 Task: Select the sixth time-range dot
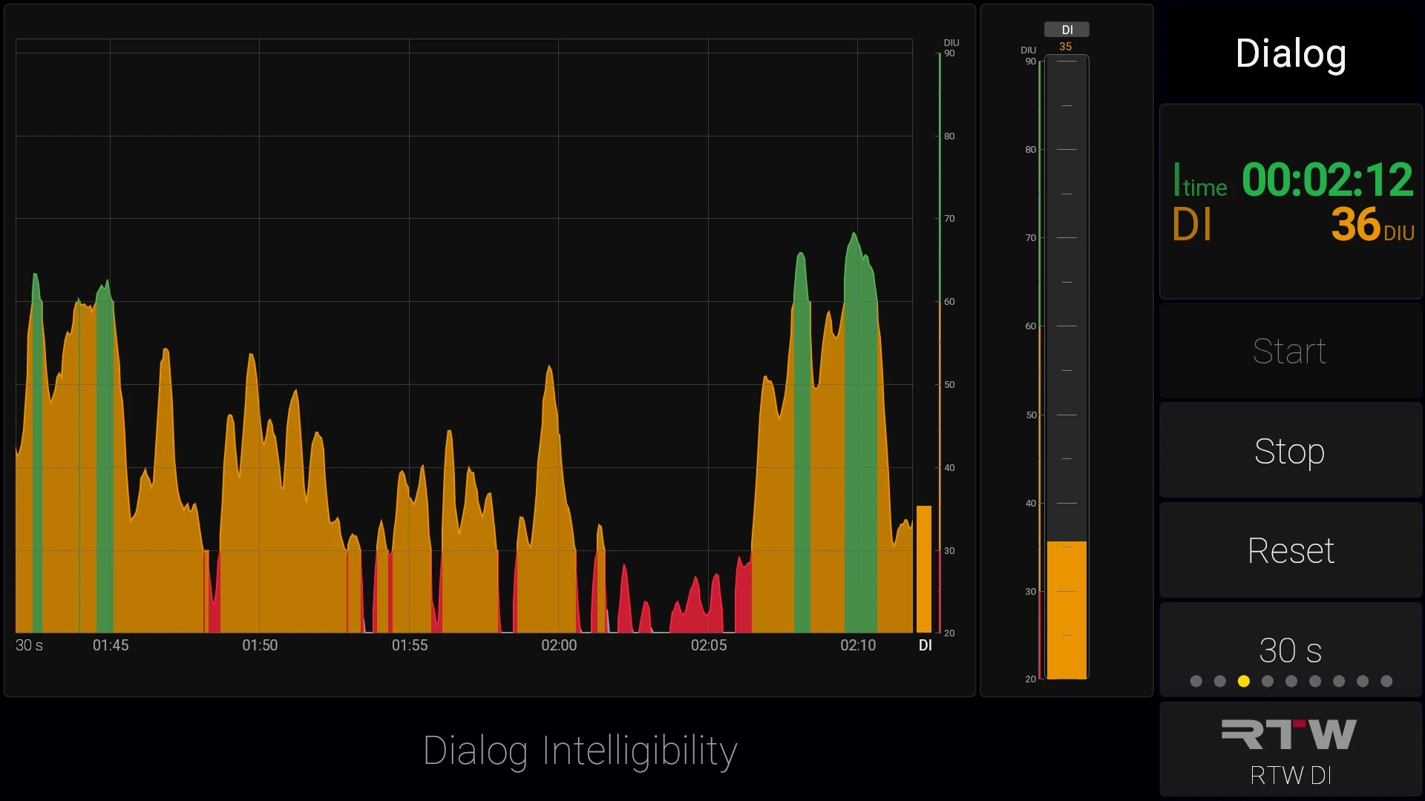(1315, 681)
